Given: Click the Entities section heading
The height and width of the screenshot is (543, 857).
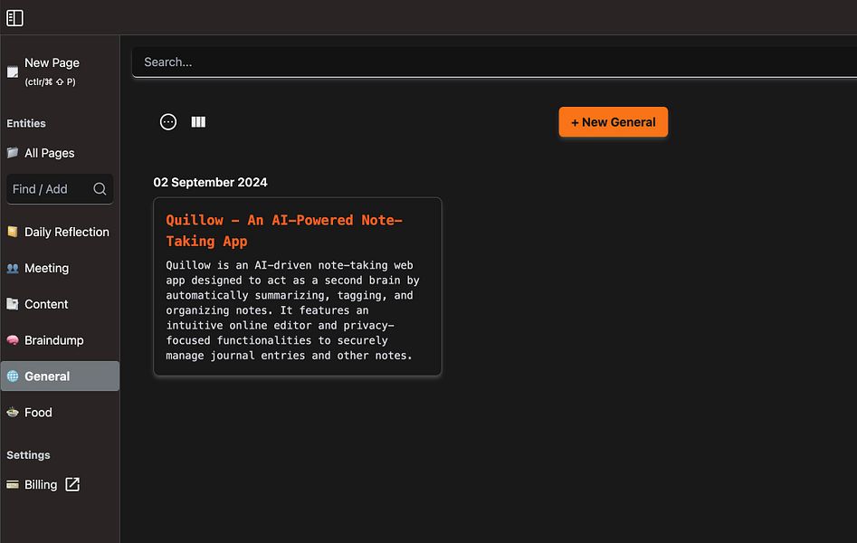Looking at the screenshot, I should pos(26,124).
